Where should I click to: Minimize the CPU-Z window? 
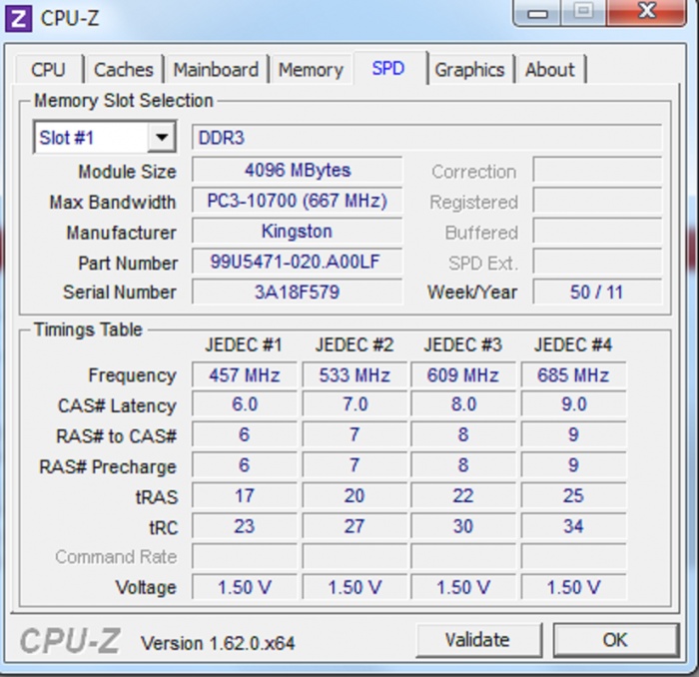537,12
